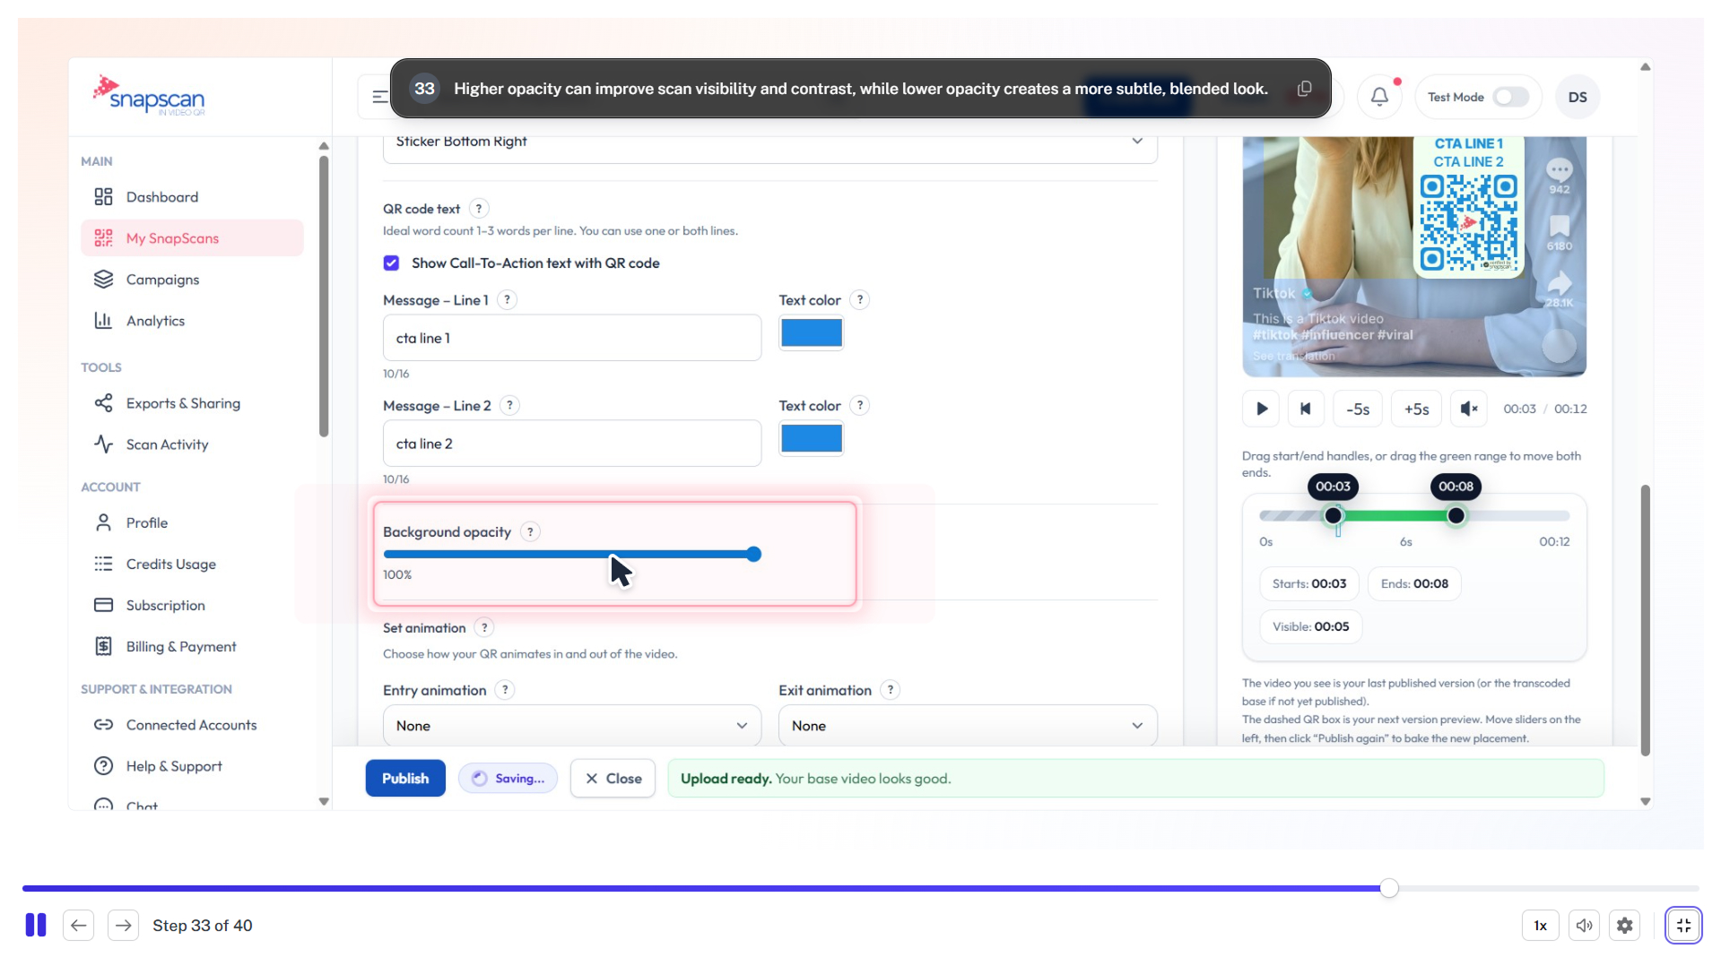Jump forward with +5s button
Viewport: 1721px width, 966px height.
[1416, 409]
